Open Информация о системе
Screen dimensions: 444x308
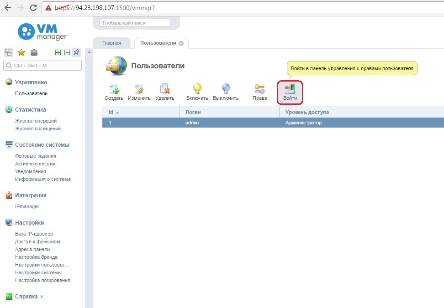(43, 179)
